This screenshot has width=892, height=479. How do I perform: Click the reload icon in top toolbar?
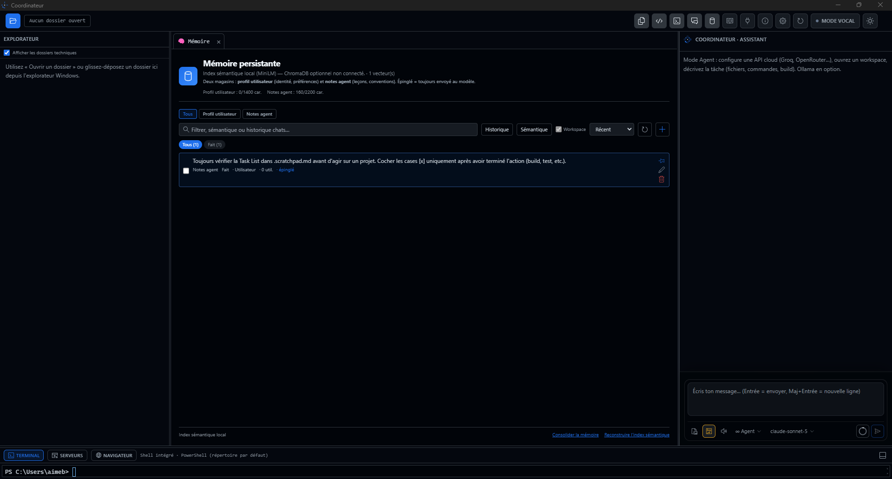click(800, 21)
